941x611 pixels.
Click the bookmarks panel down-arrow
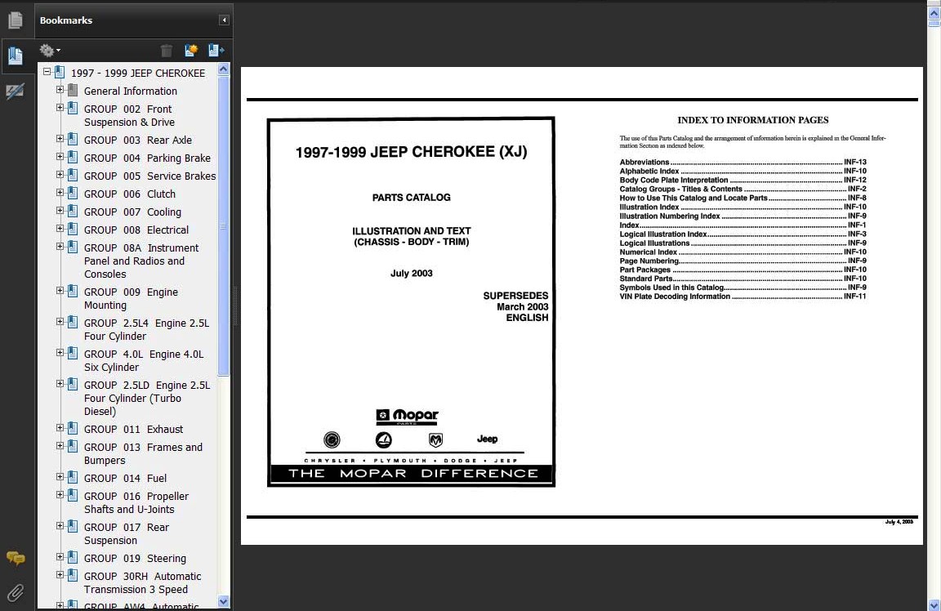[x=223, y=601]
